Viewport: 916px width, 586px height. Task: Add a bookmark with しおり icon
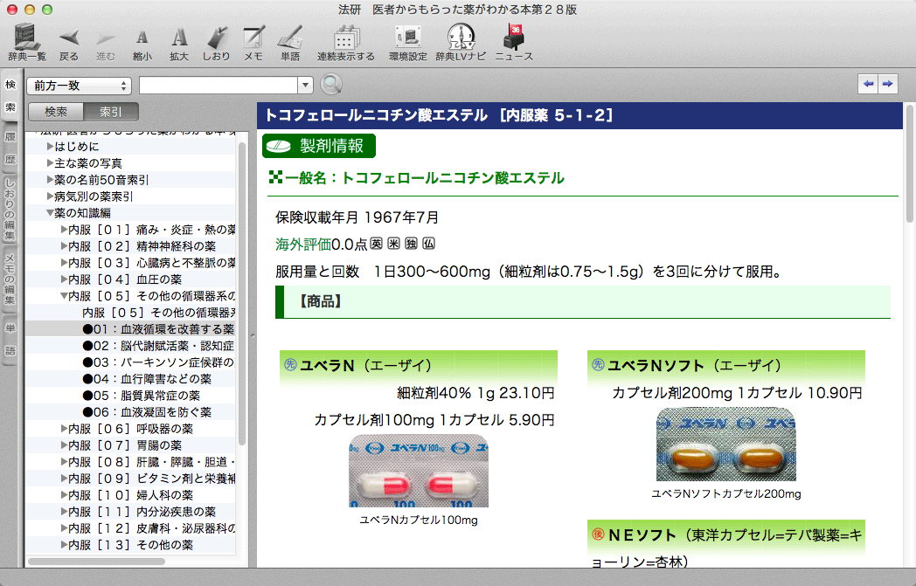point(216,38)
